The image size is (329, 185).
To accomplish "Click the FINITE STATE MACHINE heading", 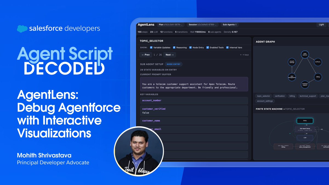I will pyautogui.click(x=280, y=109).
